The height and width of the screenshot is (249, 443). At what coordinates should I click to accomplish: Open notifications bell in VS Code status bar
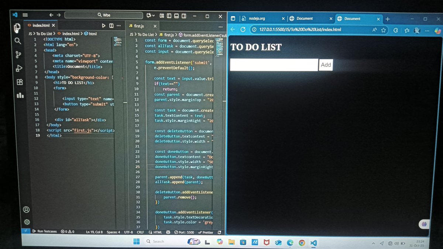pos(220,232)
